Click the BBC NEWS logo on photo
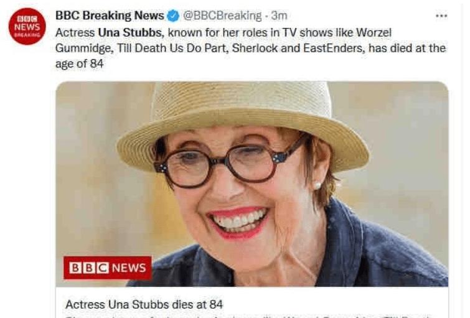 click(x=108, y=268)
